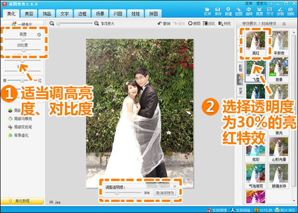Viewport: 298px width, 213px height.
Task: Click the zoom in magnifier icon
Action: tap(96, 23)
